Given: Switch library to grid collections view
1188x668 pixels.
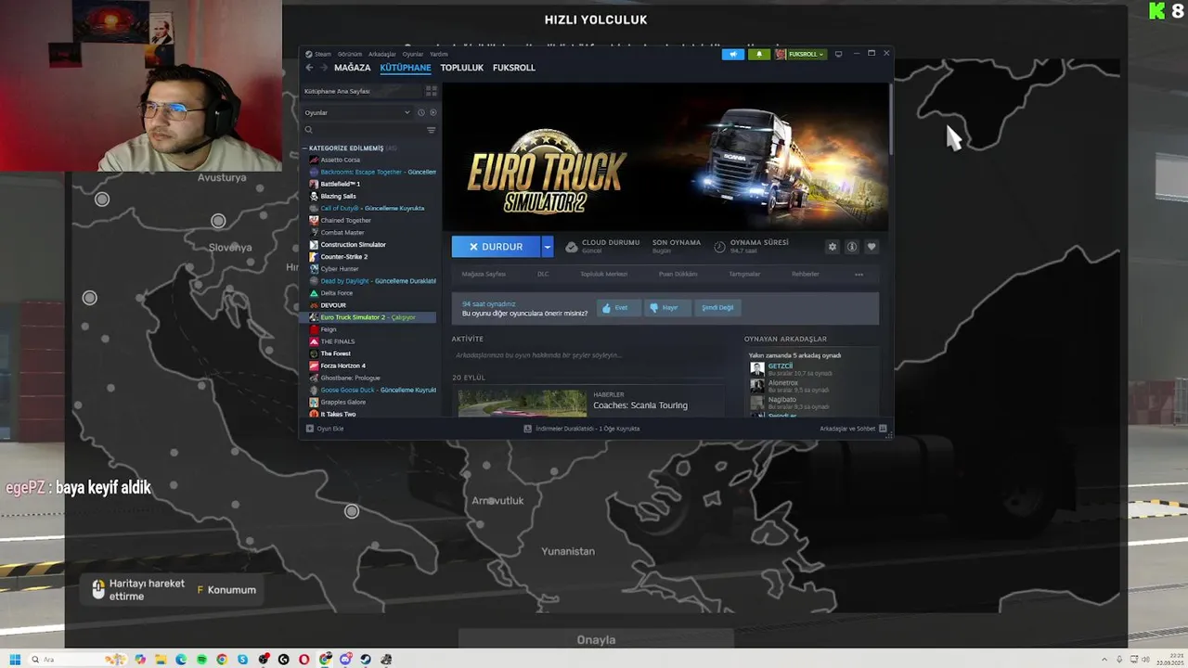Looking at the screenshot, I should (x=431, y=91).
